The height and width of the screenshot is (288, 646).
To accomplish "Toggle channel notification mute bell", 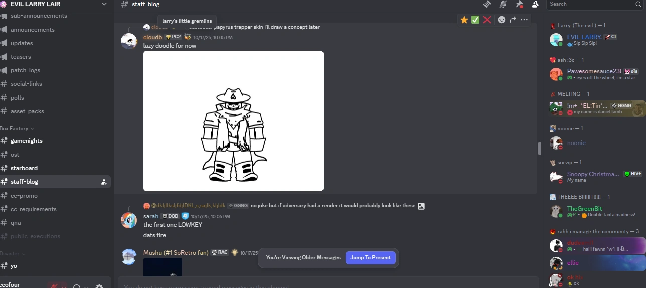I will 503,4.
